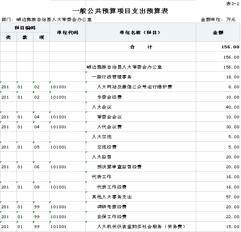The image size is (241, 232).
Task: Click the 项 sub-header cell
Action: click(41, 37)
